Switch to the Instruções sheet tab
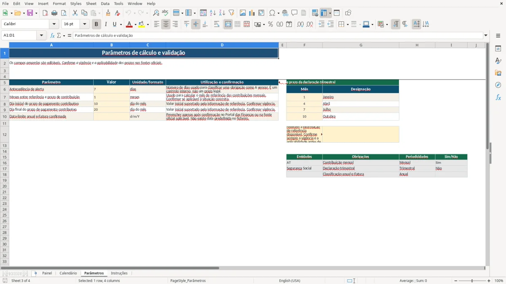Image resolution: width=506 pixels, height=284 pixels. coord(119,273)
